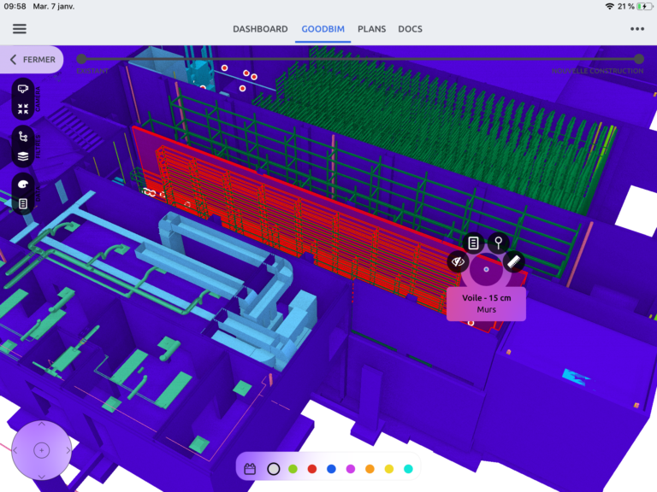This screenshot has height=492, width=657.
Task: Click the navigation joystick center
Action: (x=41, y=450)
